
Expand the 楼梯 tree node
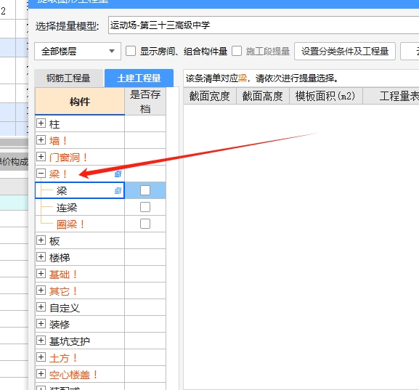point(41,257)
